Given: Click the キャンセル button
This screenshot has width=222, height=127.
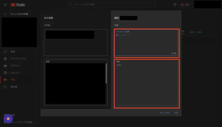Looking at the screenshot, I should click(x=165, y=113).
